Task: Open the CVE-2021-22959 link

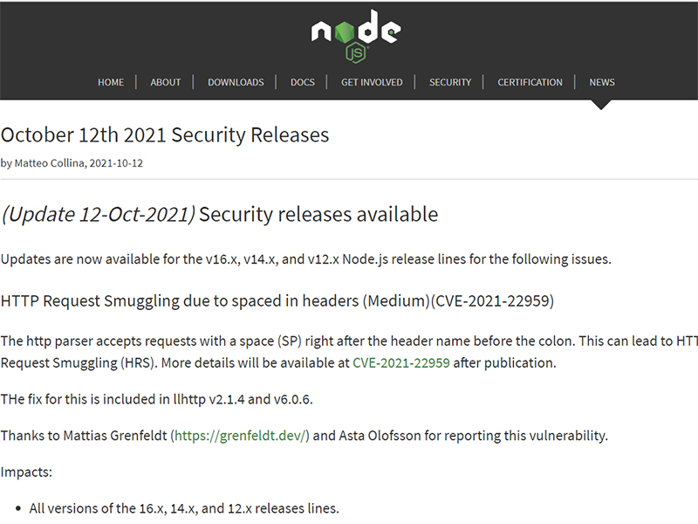Action: click(x=401, y=363)
